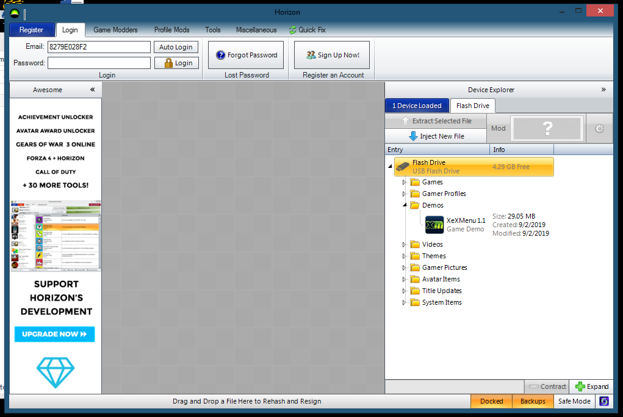Switch to the Profile Mods tab
The height and width of the screenshot is (417, 623).
171,30
